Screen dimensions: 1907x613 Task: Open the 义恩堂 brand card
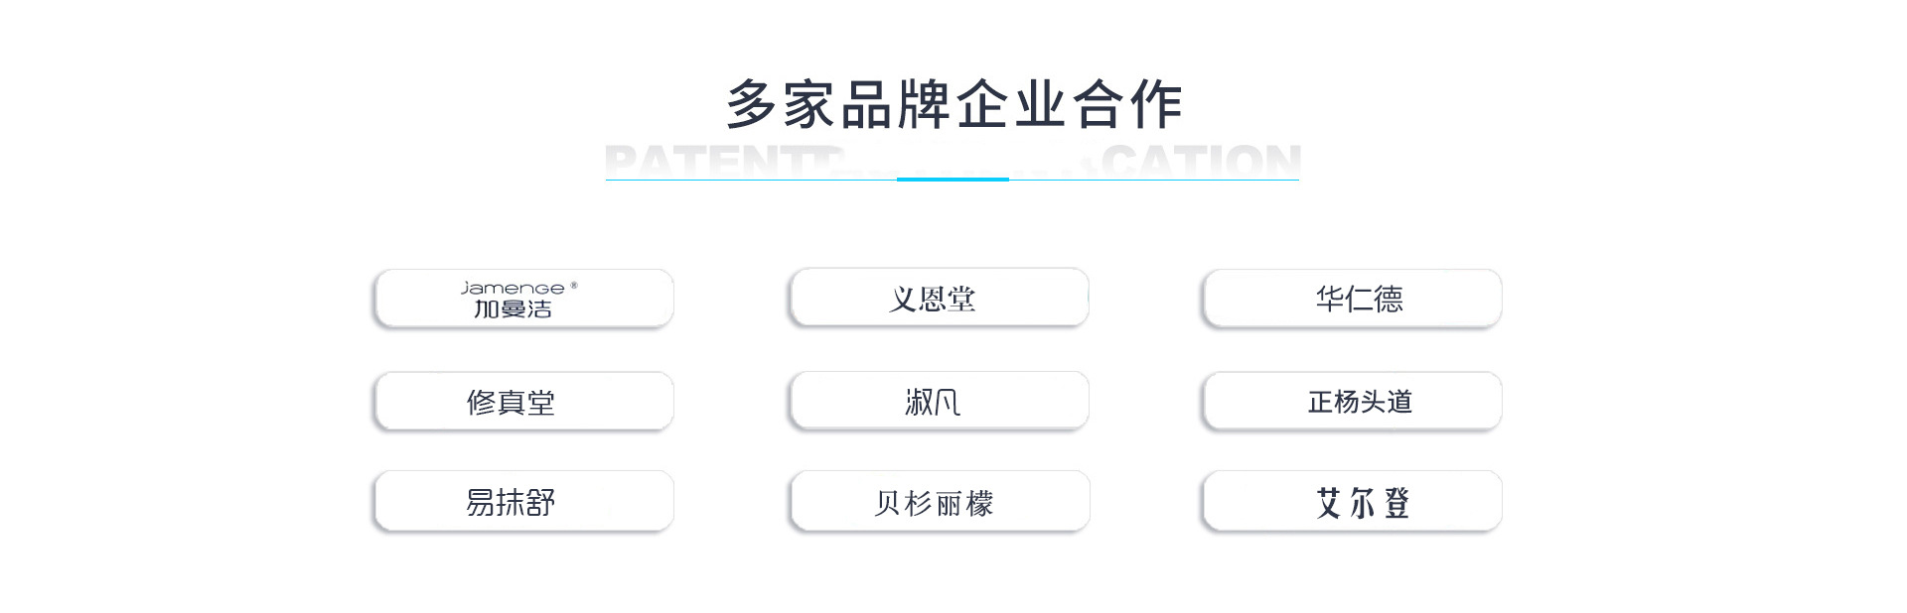[x=939, y=298]
